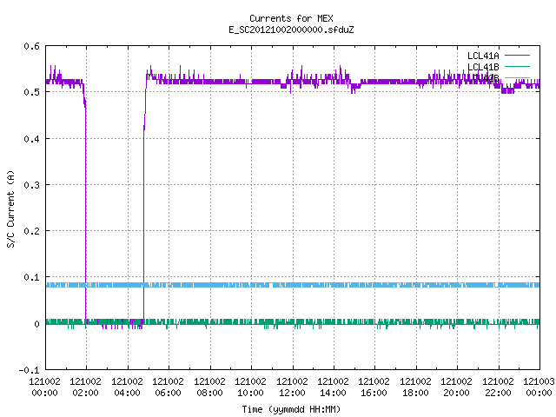Image resolution: width=556 pixels, height=417 pixels.
Task: Click the blue LCL42B legend line sample
Action: pos(517,77)
